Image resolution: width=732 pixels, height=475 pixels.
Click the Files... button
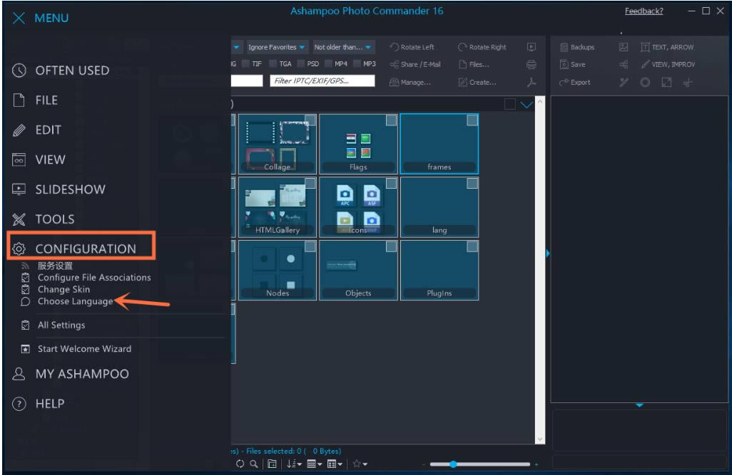pos(474,64)
